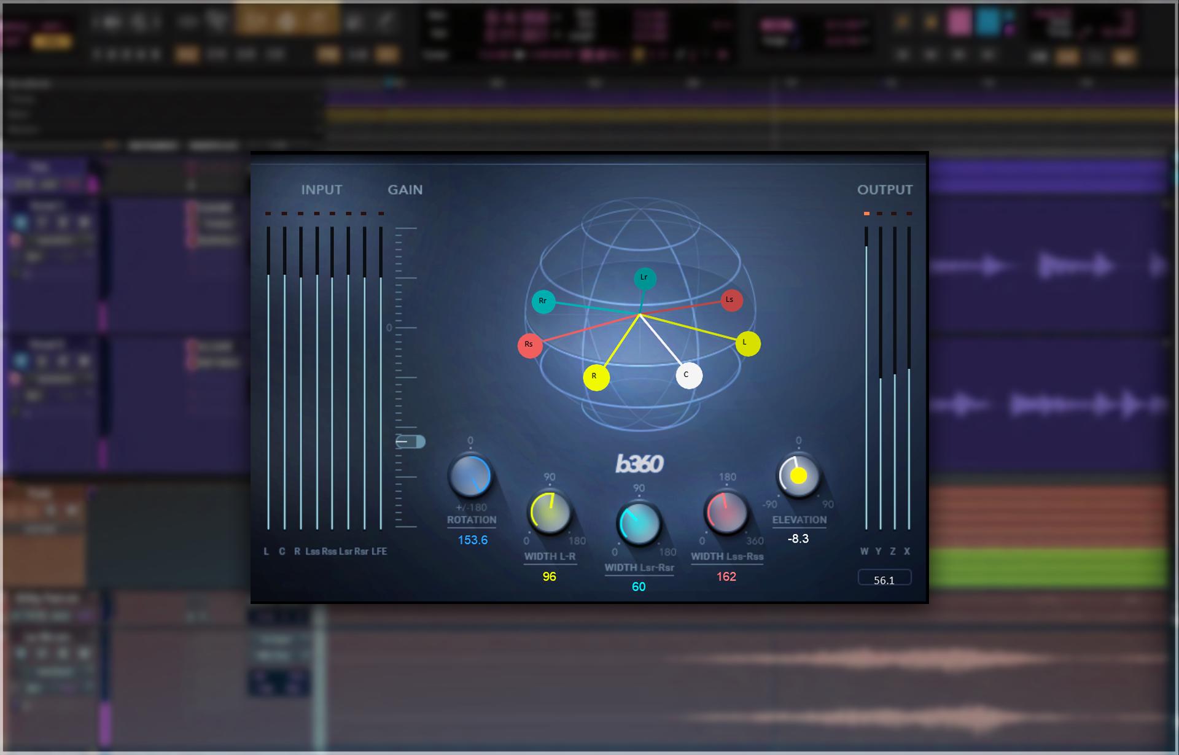The width and height of the screenshot is (1179, 755).
Task: Click the Width Lss-Rss red knob
Action: click(727, 513)
